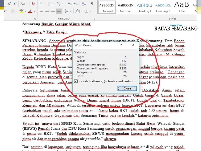Open the font color dropdown arrow
Viewport: 201px width, 151px height.
[34, 11]
